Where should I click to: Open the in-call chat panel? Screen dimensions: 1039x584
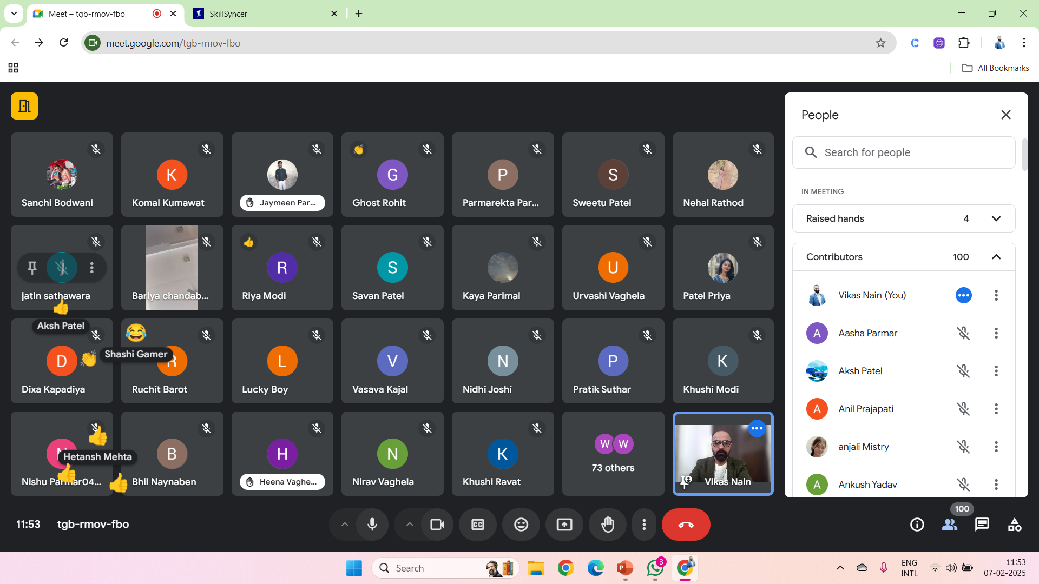click(982, 525)
